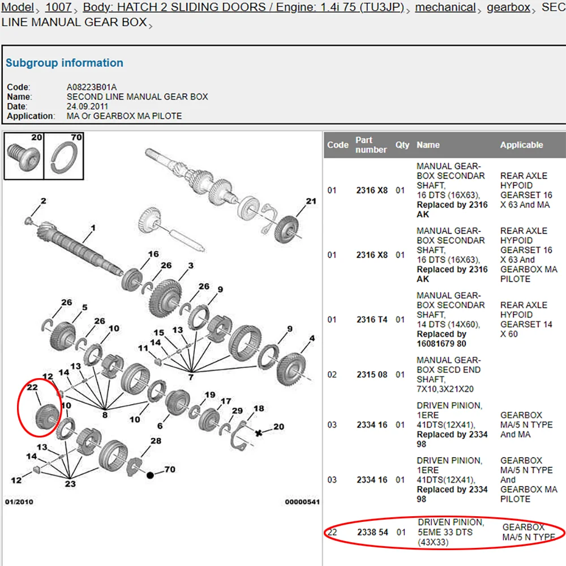The image size is (566, 566).
Task: Go to the 1007 breadcrumb link
Action: [x=58, y=7]
